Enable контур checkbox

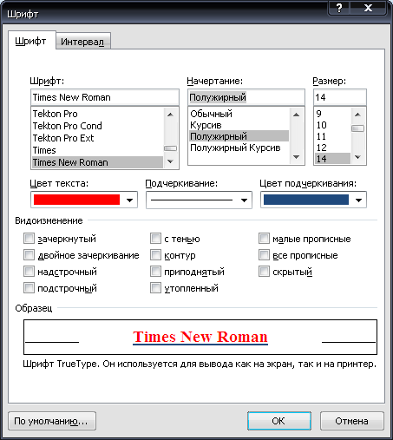tap(155, 255)
